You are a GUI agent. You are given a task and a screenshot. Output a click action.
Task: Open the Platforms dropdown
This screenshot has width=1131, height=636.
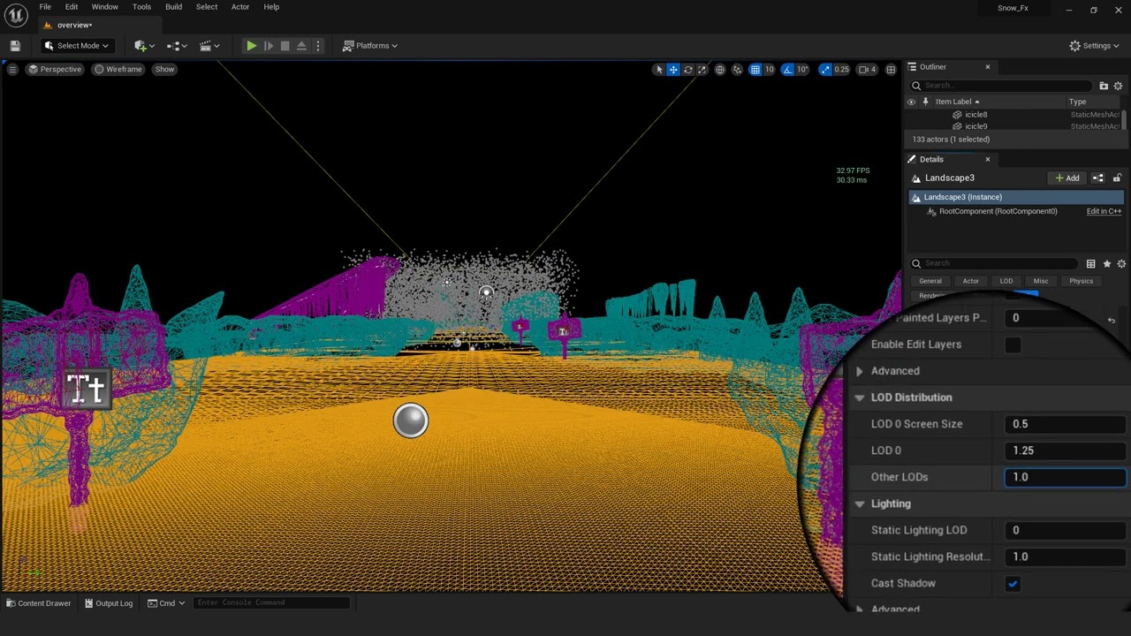coord(370,46)
